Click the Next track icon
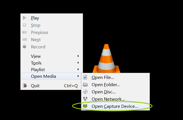 coord(25,39)
